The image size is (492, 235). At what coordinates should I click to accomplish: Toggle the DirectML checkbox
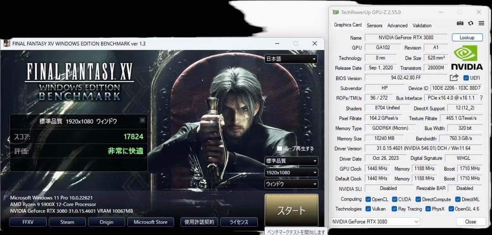pyautogui.click(x=458, y=199)
